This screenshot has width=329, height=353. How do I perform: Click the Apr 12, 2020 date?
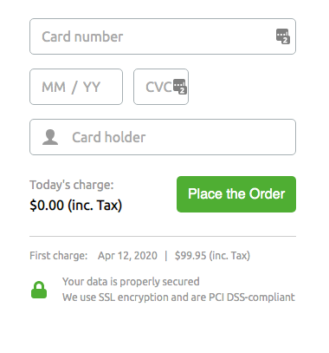point(127,256)
